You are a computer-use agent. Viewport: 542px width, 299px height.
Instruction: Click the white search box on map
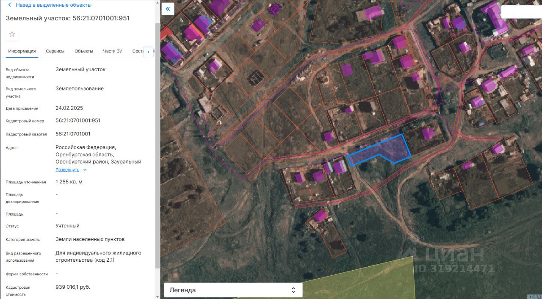521,12
